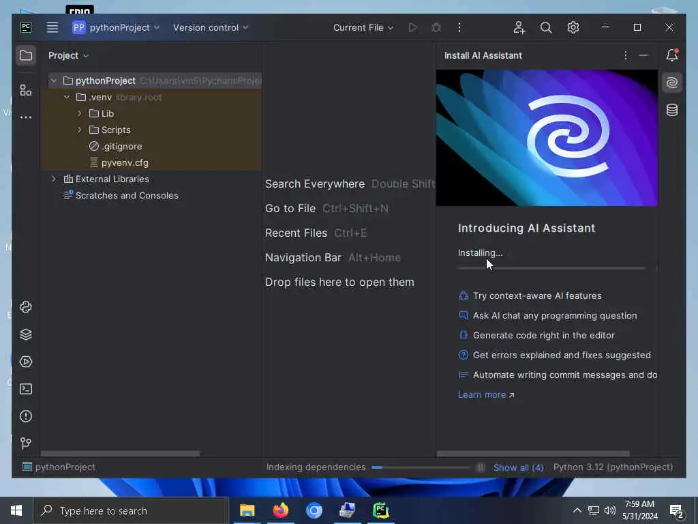This screenshot has height=524, width=698.
Task: Open Windows Start menu
Action: pos(16,510)
